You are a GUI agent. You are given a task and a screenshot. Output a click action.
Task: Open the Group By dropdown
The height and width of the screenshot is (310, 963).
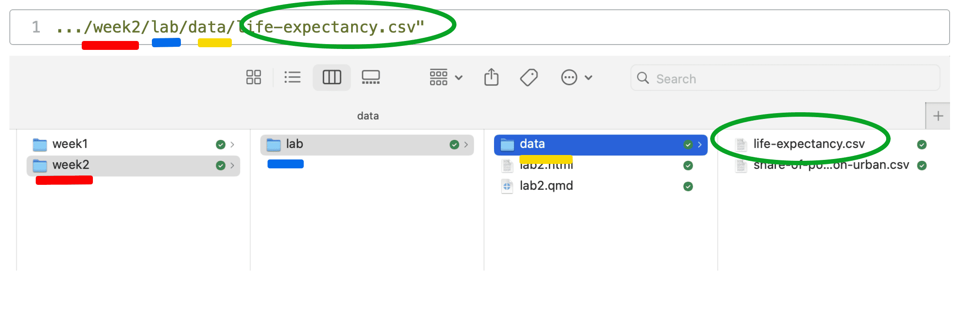pos(446,77)
